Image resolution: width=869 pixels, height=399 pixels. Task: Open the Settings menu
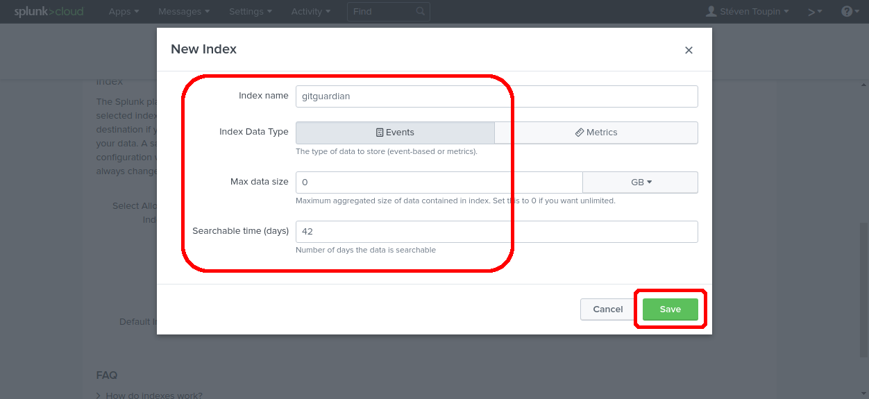click(250, 12)
